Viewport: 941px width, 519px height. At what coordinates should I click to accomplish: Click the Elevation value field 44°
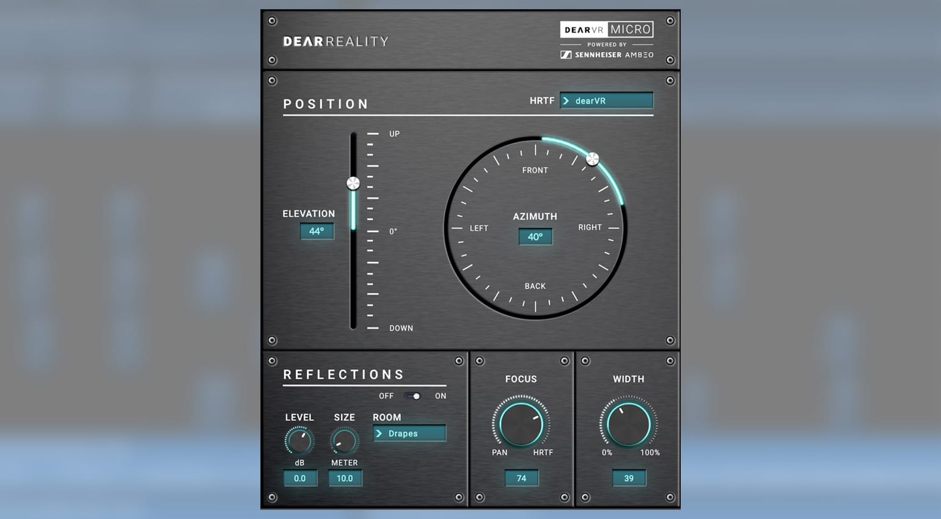click(317, 231)
